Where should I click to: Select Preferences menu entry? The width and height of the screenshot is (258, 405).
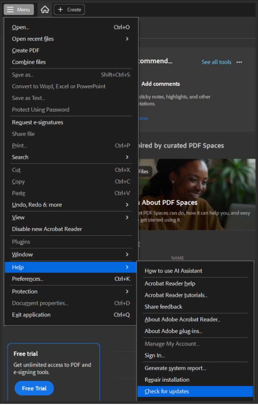point(28,279)
